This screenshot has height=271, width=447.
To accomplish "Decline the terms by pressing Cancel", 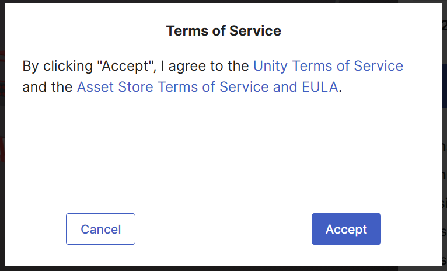I will 100,229.
